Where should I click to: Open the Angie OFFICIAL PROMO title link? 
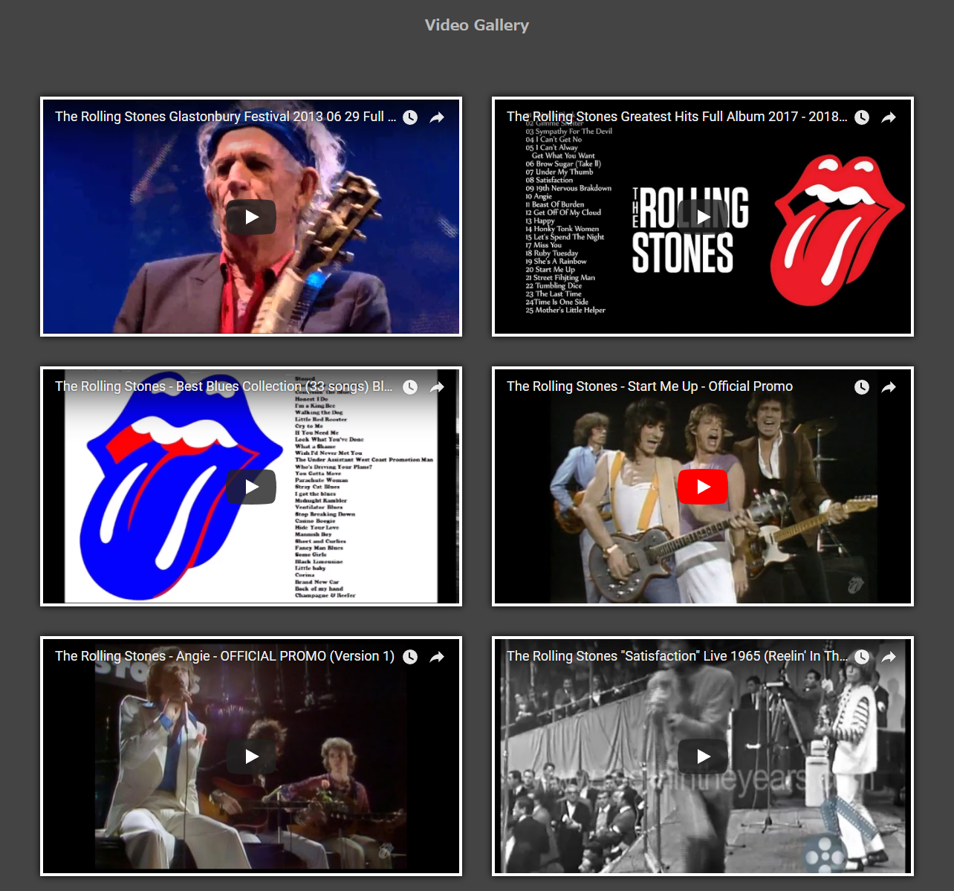click(x=224, y=656)
